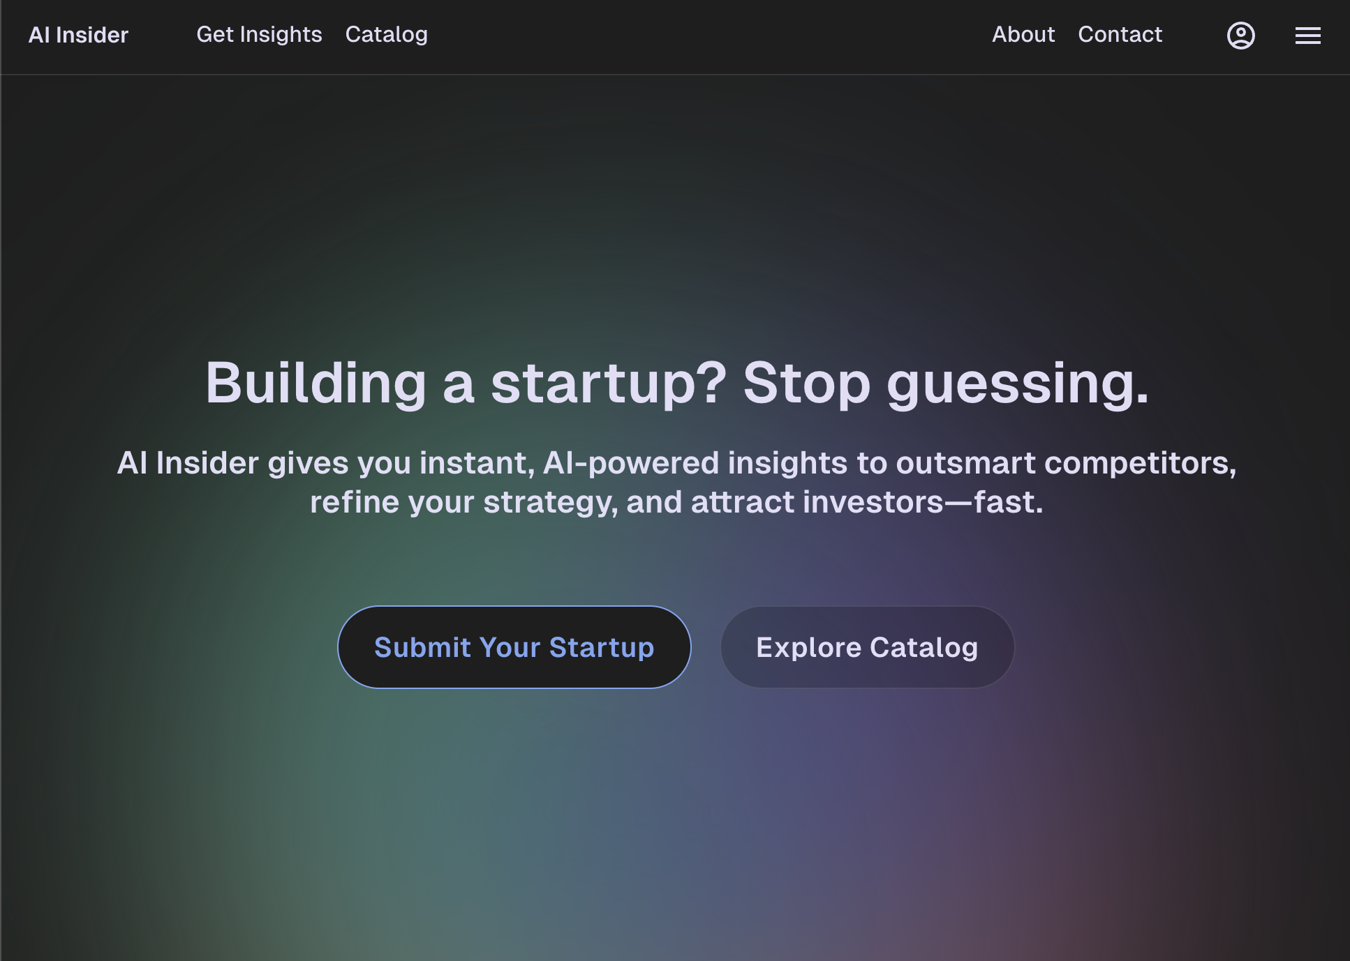Open the Catalog nav item
Viewport: 1350px width, 961px height.
coord(387,34)
